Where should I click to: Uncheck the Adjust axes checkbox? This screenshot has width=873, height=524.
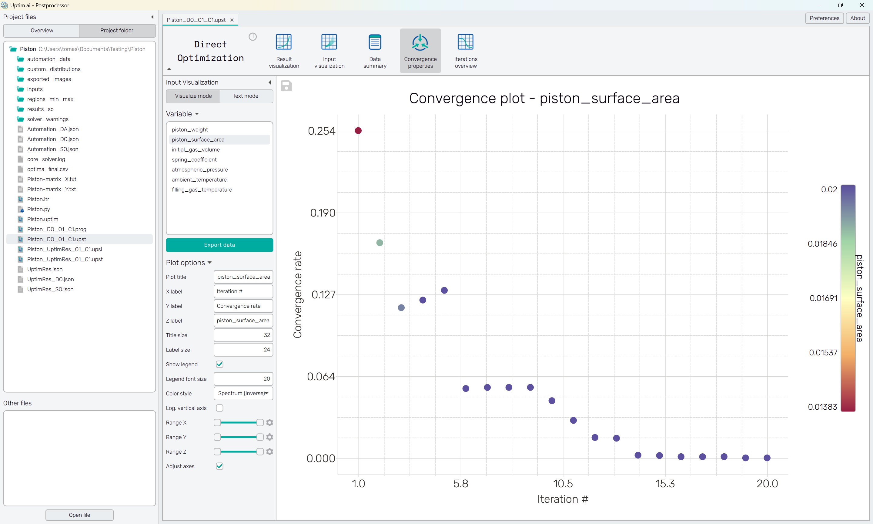pos(219,466)
